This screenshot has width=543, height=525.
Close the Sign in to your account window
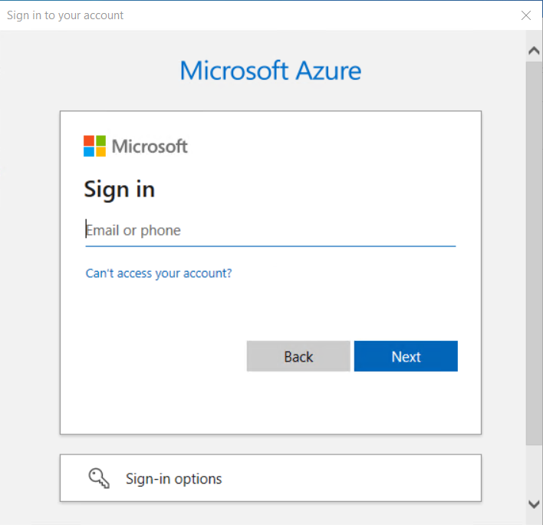point(526,15)
